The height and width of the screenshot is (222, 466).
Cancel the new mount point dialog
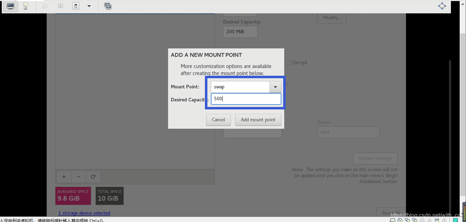point(218,120)
